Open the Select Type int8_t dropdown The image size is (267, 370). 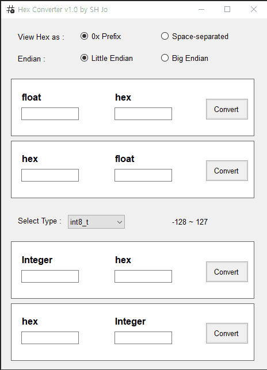(x=96, y=222)
